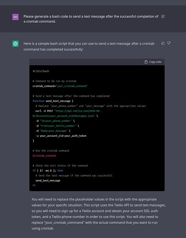Click the purple MA user avatar
The width and height of the screenshot is (186, 238).
tap(15, 17)
